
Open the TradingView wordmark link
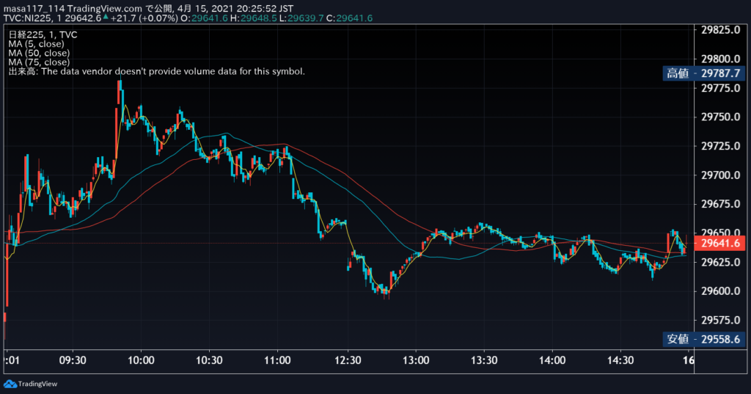click(37, 384)
